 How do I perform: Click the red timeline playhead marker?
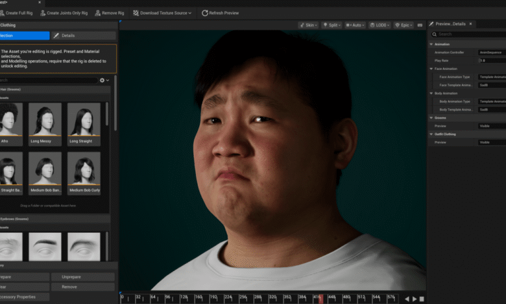320,299
